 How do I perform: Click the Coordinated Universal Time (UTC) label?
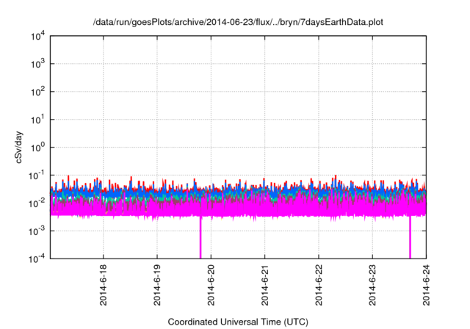point(238,322)
